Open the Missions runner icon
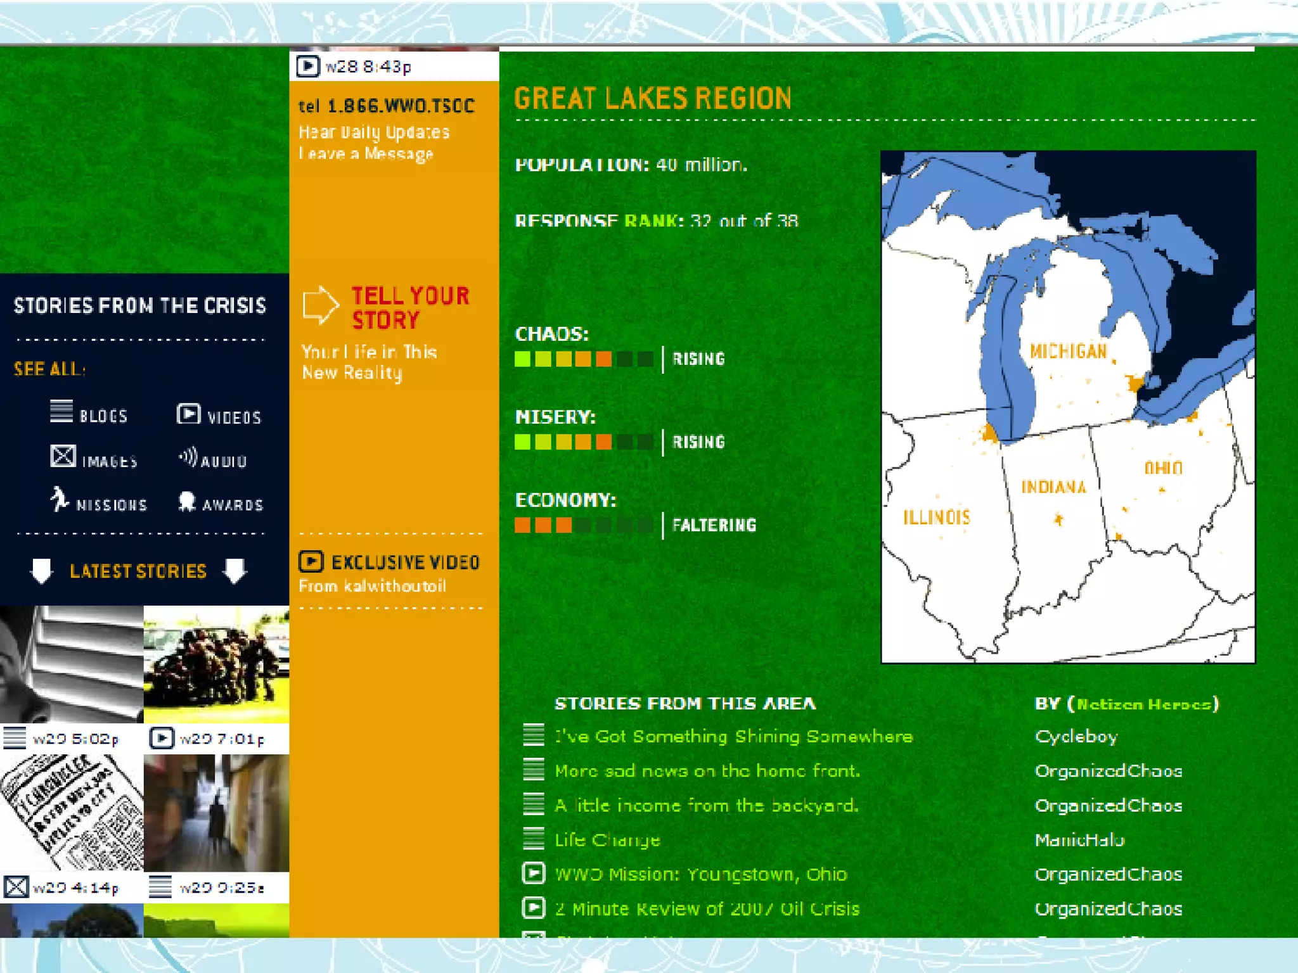1298x973 pixels. point(60,499)
